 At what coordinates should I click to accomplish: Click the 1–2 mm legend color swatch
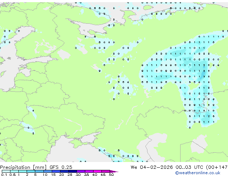click(23, 171)
